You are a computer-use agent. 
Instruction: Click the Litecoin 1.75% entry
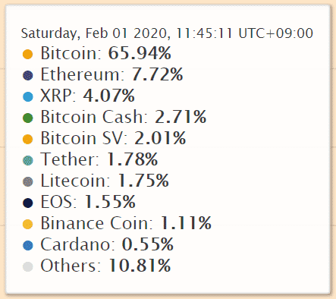(105, 181)
